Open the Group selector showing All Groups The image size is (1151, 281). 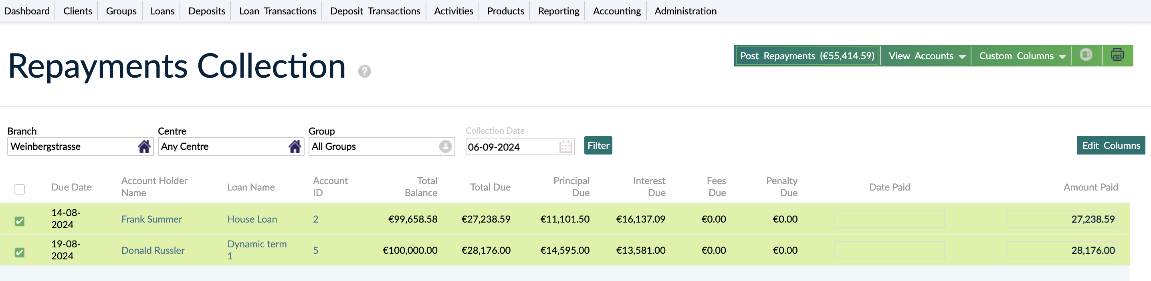click(x=382, y=146)
